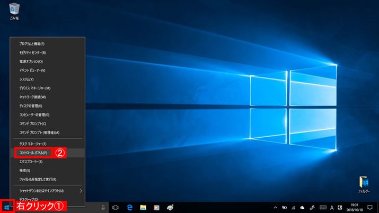Image resolution: width=379 pixels, height=213 pixels.
Task: Click the Windows Start button
Action: tap(6, 207)
